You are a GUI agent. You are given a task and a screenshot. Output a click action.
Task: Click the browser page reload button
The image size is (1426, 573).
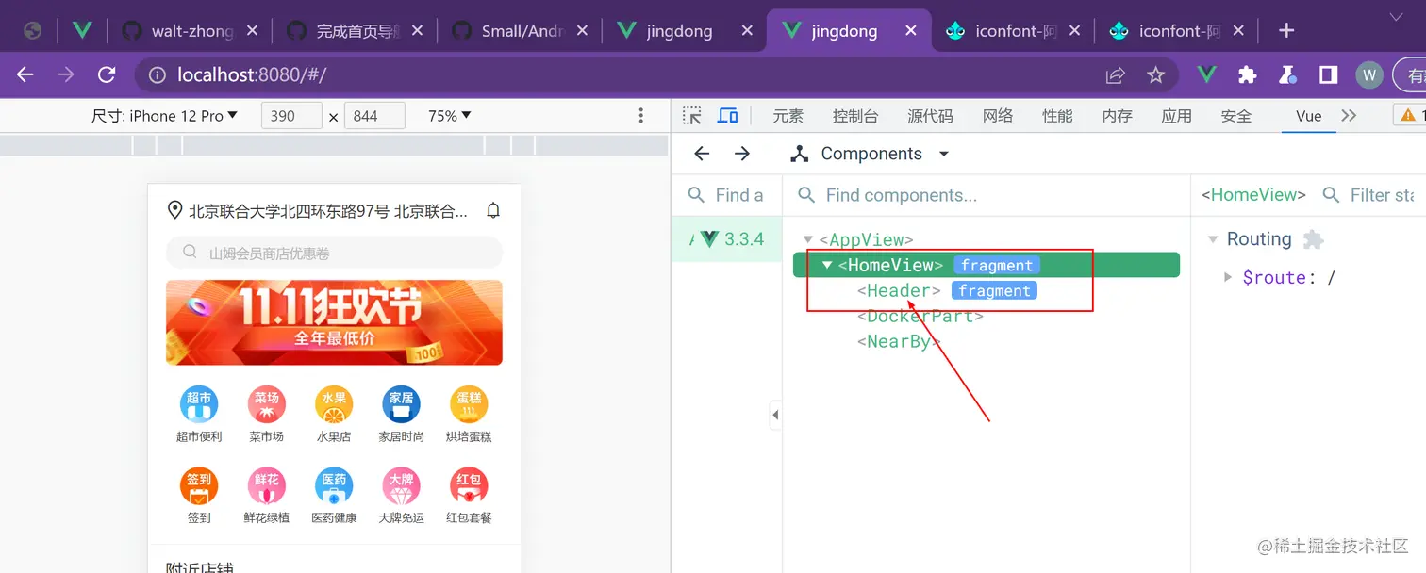pos(107,74)
